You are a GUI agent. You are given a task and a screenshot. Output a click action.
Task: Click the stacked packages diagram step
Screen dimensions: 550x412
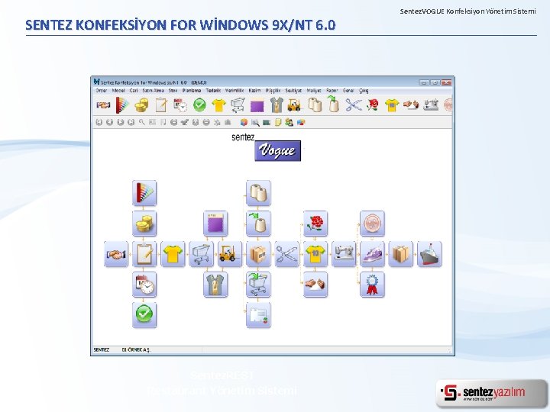400,254
